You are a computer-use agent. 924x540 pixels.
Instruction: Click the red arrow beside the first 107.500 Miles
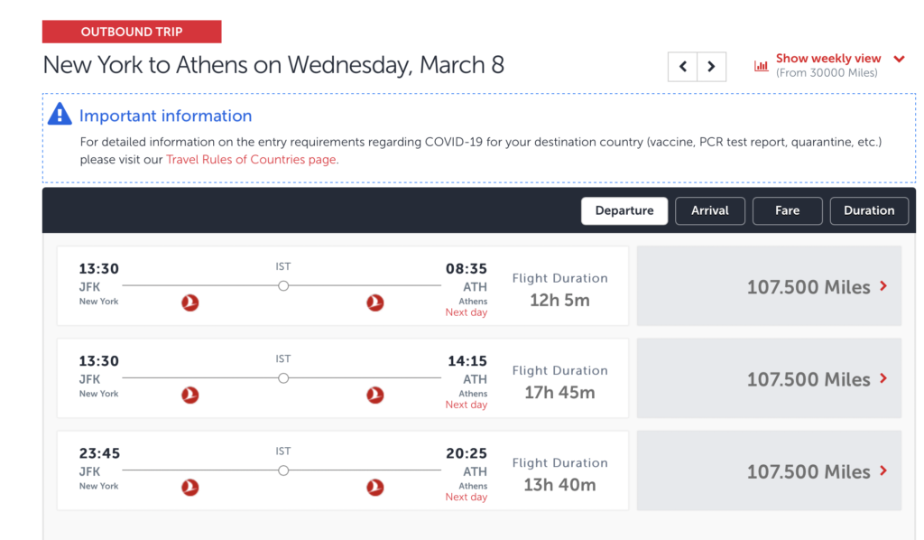point(882,286)
